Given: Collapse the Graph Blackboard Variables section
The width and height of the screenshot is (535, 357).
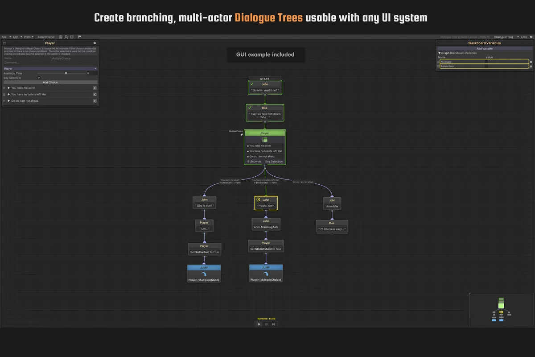Looking at the screenshot, I should [x=439, y=53].
